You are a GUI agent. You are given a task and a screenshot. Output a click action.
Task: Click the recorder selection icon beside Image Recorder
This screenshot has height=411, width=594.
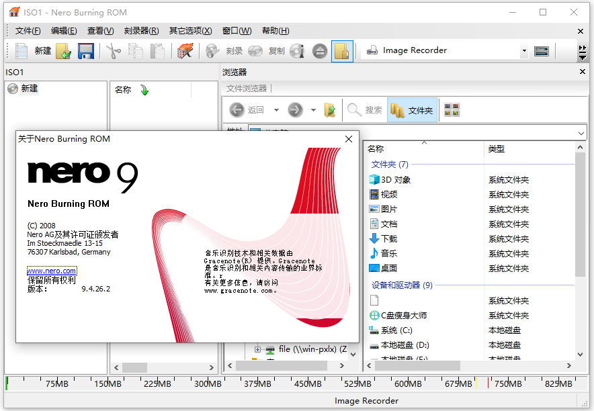[x=541, y=51]
